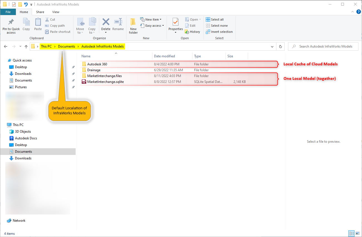Open Desktop under Quick access
Image resolution: width=362 pixels, height=237 pixels.
[x=21, y=67]
